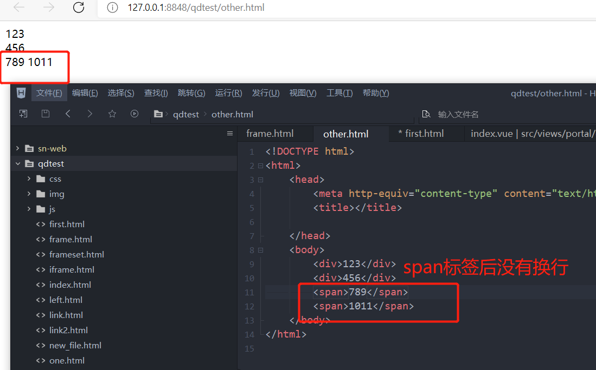Screen dimensions: 596x370
Task: Click the other.html breadcrumb
Action: click(232, 115)
